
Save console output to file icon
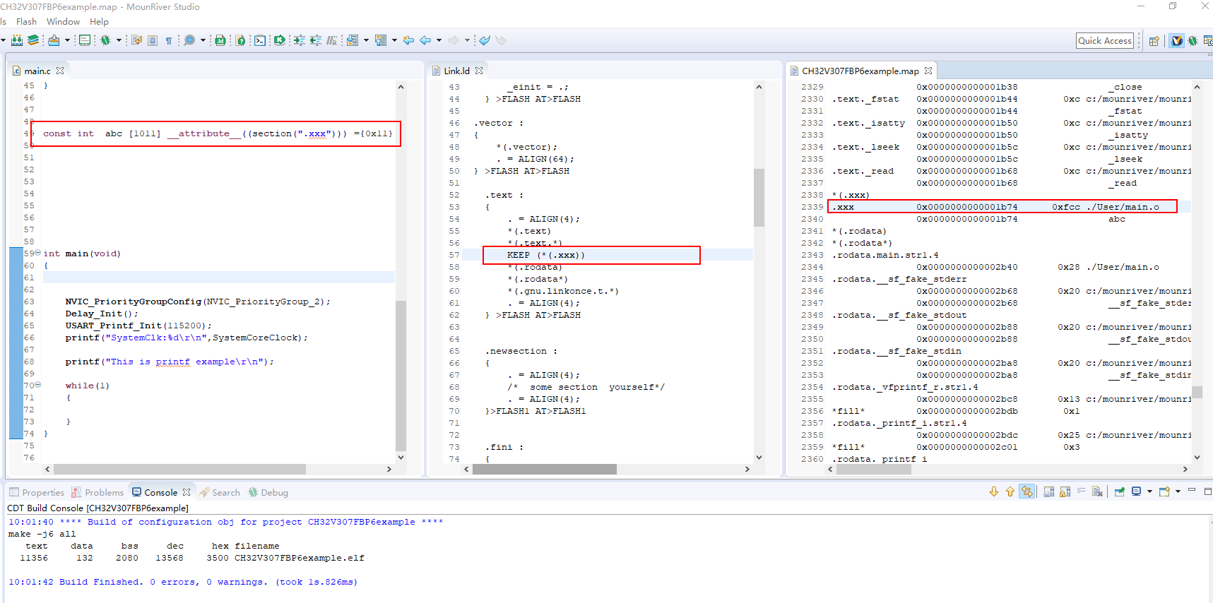point(1049,491)
